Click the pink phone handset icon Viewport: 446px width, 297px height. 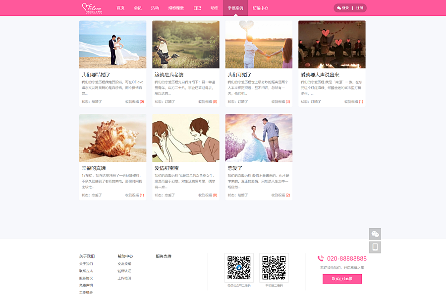[x=321, y=258]
